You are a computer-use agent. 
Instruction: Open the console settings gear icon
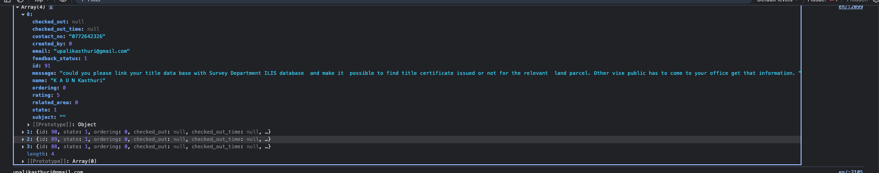[876, 1]
